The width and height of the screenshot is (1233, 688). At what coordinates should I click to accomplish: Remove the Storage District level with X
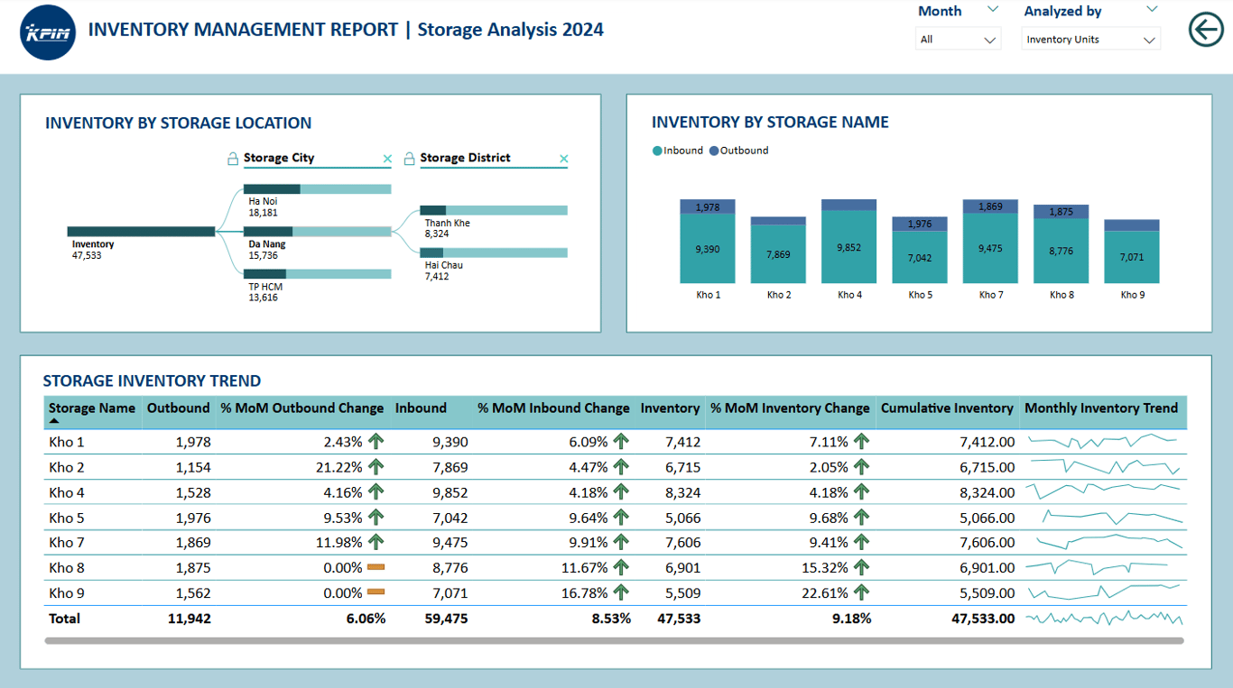point(564,159)
